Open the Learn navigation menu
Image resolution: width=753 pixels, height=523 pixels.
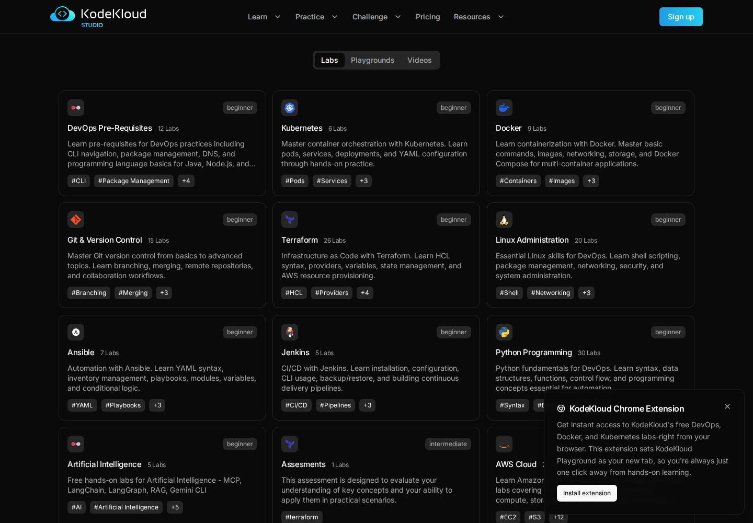click(257, 17)
